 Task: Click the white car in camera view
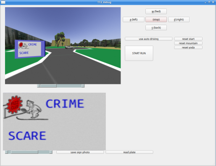tap(69, 47)
